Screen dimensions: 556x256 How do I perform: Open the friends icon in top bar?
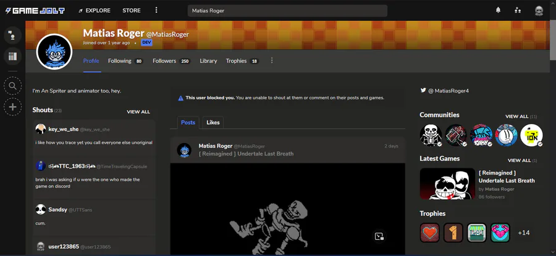click(518, 10)
